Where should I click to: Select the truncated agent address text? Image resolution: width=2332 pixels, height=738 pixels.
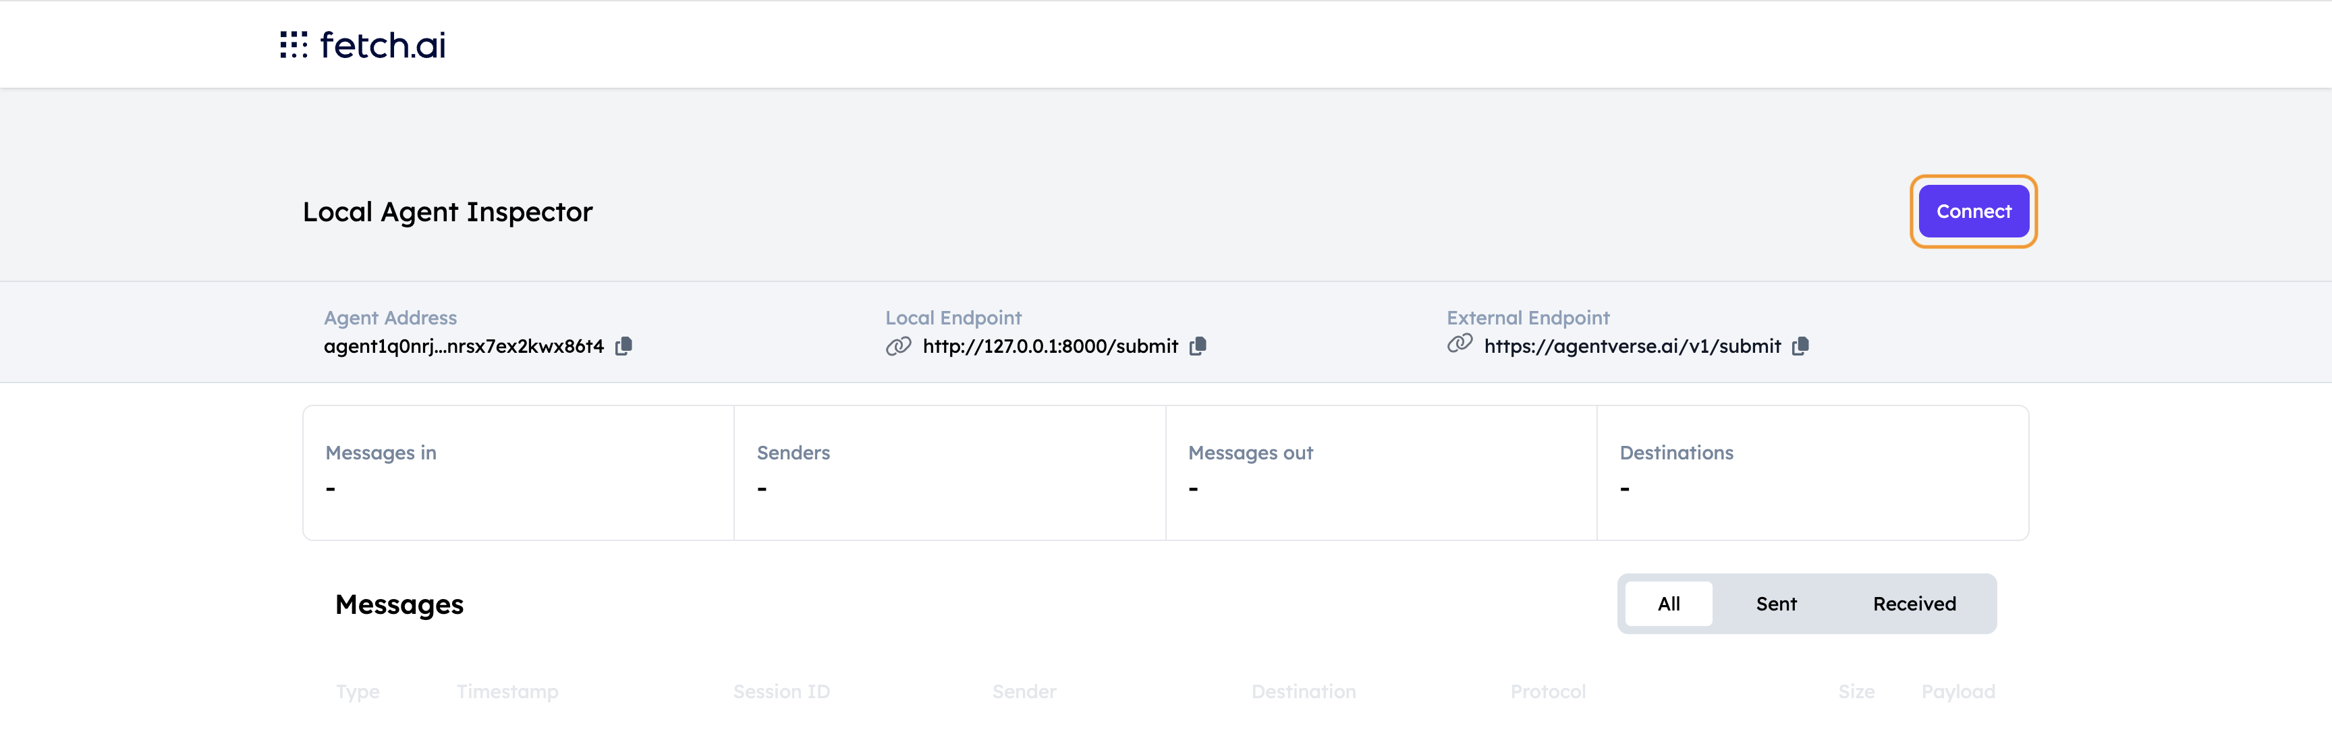pos(464,346)
